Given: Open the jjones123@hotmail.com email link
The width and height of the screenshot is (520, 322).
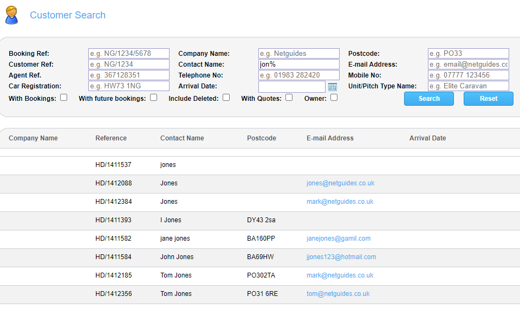Looking at the screenshot, I should [341, 257].
